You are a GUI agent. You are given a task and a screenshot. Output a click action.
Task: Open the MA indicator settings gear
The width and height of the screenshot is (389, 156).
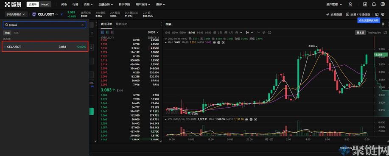(x=219, y=42)
